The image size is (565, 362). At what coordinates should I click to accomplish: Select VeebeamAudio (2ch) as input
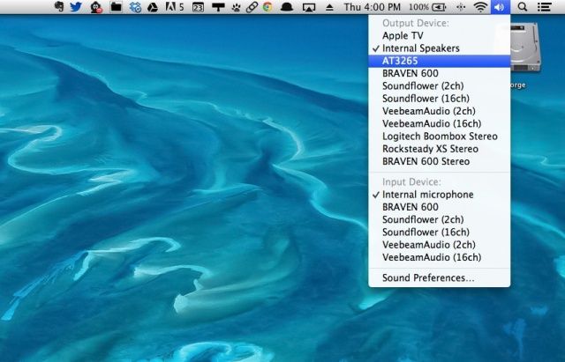tap(440, 245)
